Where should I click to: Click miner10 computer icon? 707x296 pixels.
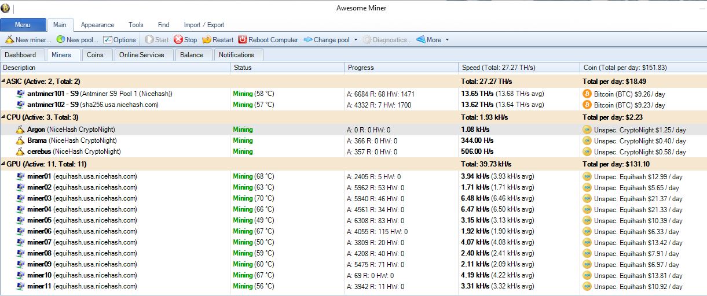click(21, 275)
